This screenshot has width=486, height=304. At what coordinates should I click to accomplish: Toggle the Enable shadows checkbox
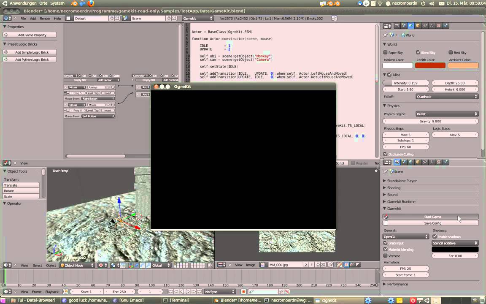click(x=435, y=237)
